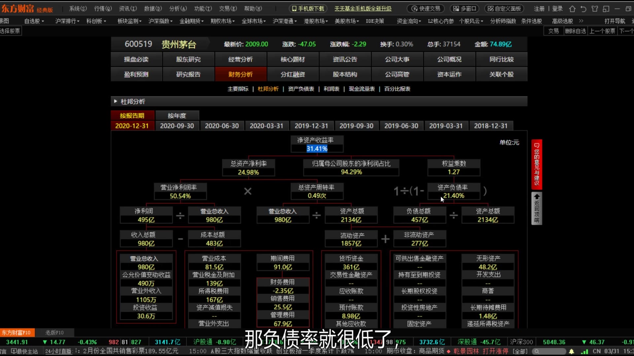Open the 科创板 dropdown
Image resolution: width=634 pixels, height=356 pixels.
pyautogui.click(x=96, y=21)
